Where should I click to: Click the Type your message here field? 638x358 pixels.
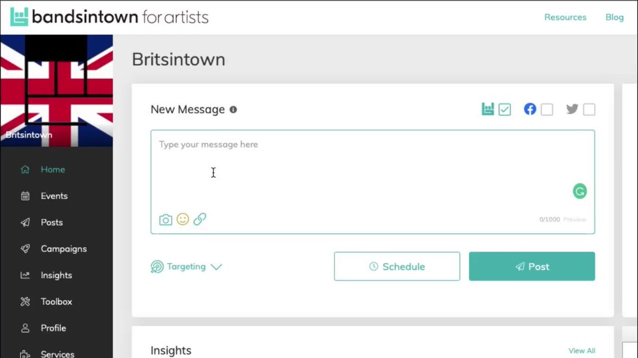tap(373, 170)
